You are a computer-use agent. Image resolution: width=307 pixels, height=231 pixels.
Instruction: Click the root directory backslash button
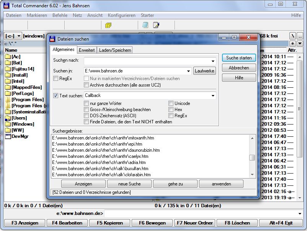[x=292, y=36]
